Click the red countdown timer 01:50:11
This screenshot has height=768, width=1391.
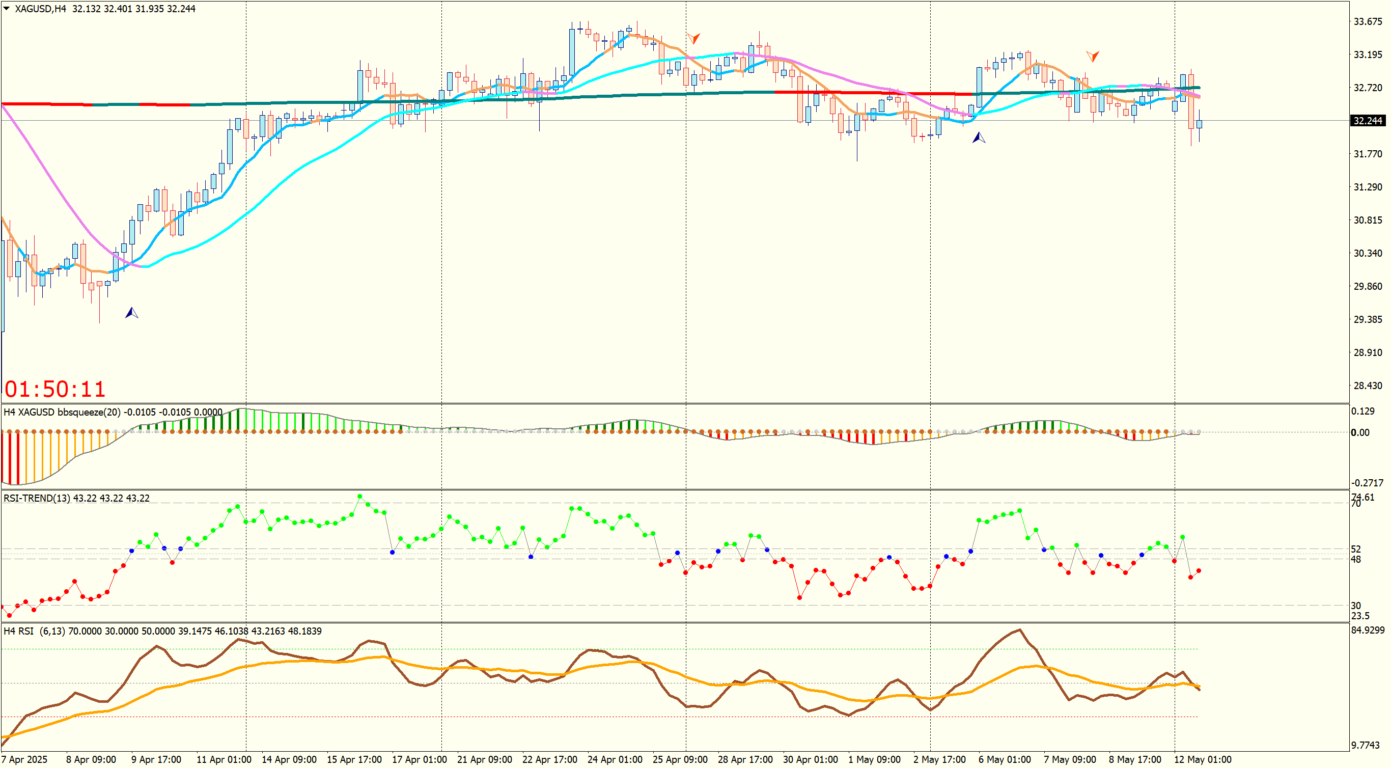54,389
